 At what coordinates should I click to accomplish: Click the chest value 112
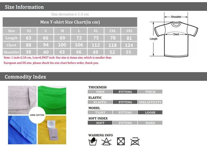96,45
